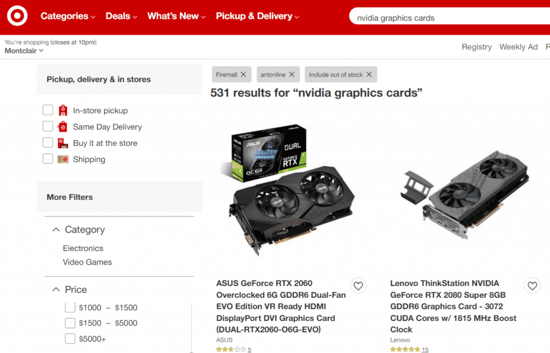Click the Target bullseye logo
This screenshot has height=353, width=550.
tap(17, 16)
